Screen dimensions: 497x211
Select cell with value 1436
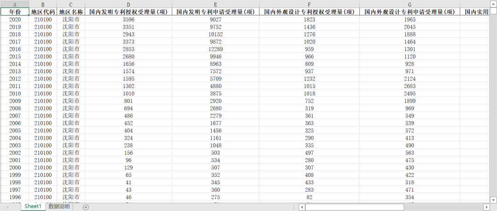tap(309, 27)
